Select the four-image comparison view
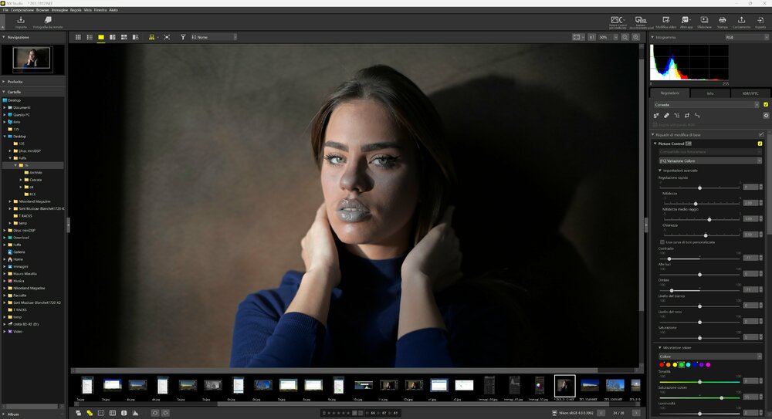 click(x=124, y=37)
